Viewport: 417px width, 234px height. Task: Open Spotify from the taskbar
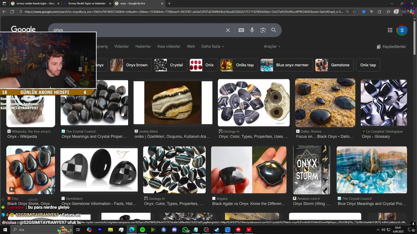(x=142, y=230)
